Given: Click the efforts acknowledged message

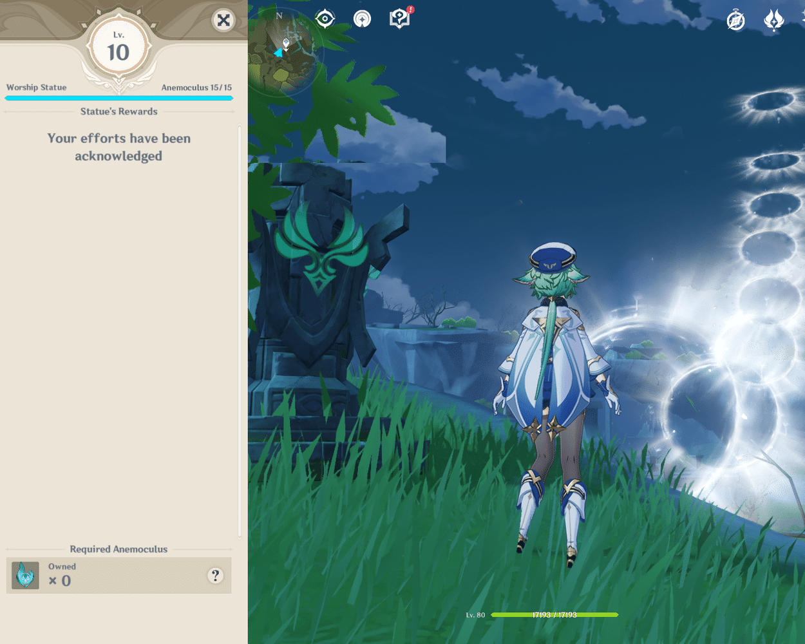Looking at the screenshot, I should click(118, 147).
